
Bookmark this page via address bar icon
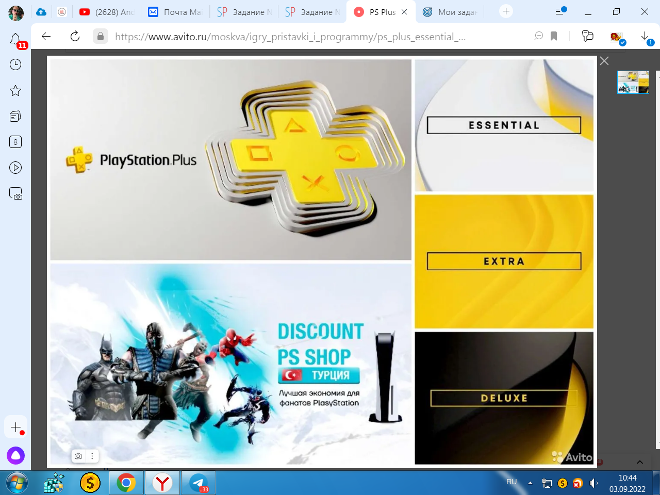point(554,36)
